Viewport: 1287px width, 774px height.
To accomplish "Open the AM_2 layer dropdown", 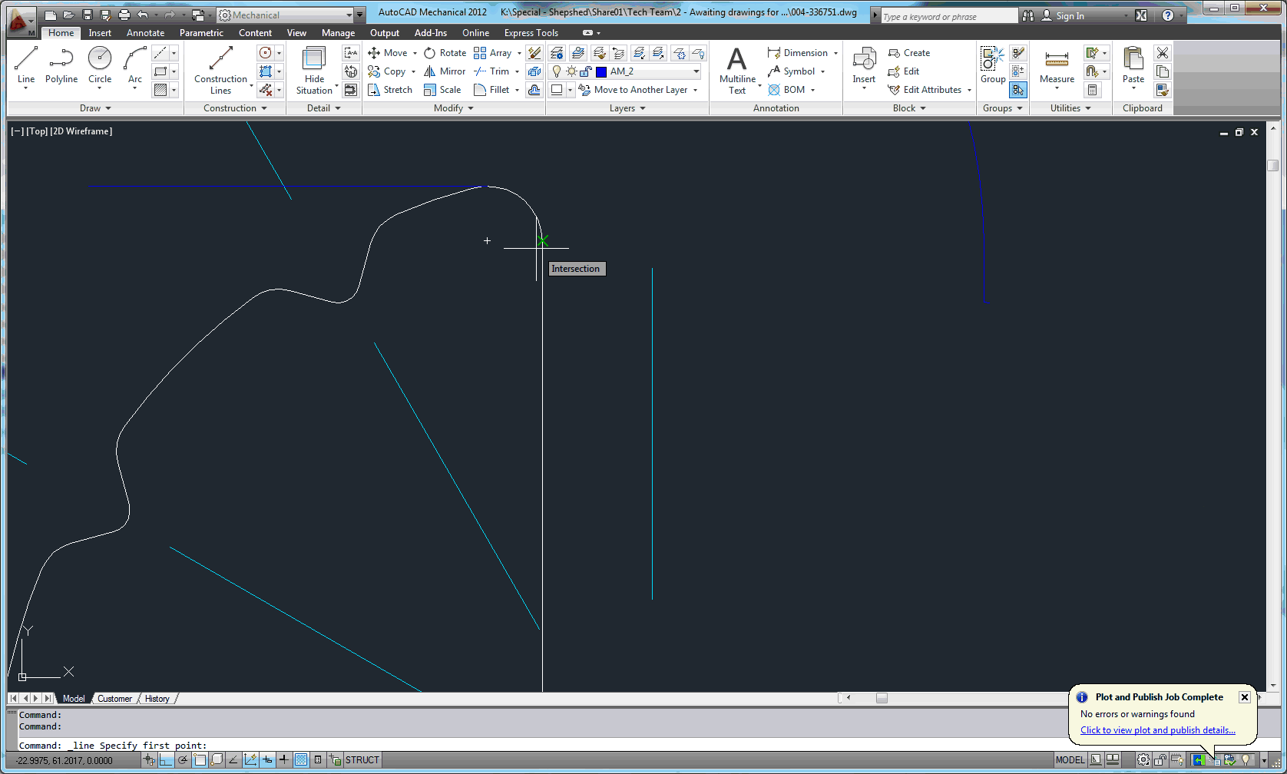I will pos(696,71).
